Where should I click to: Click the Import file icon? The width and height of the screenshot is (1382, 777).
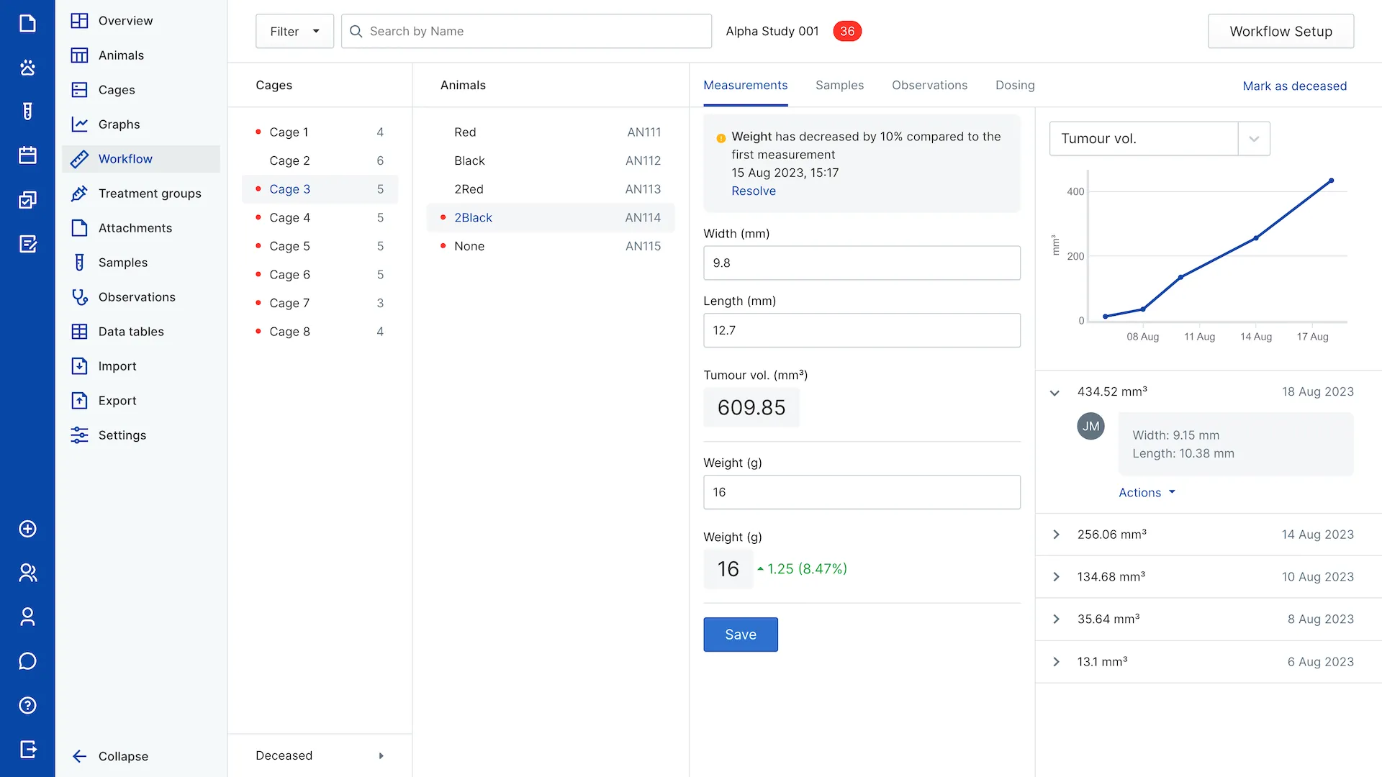79,366
